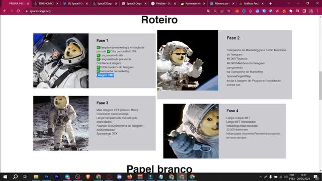Viewport: 322px width, 181px height.
Task: Switch to the TOKENOMICS tab
Action: [x=46, y=4]
